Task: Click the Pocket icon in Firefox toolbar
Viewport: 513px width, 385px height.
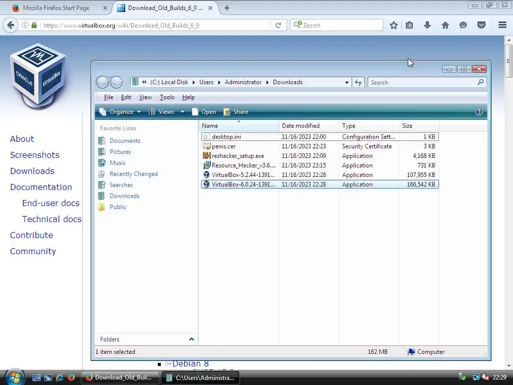Action: [481, 25]
